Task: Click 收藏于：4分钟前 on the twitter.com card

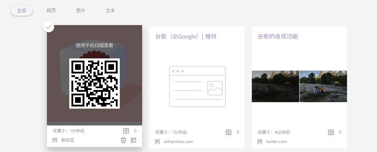Action: (x=274, y=132)
